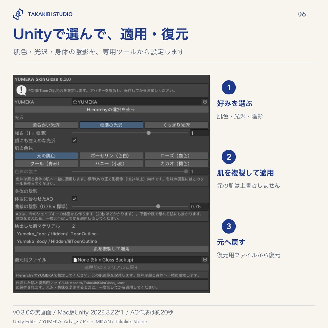Click the cube prefab icon beside YUMEKA
This screenshot has width=328, height=328.
click(75, 102)
